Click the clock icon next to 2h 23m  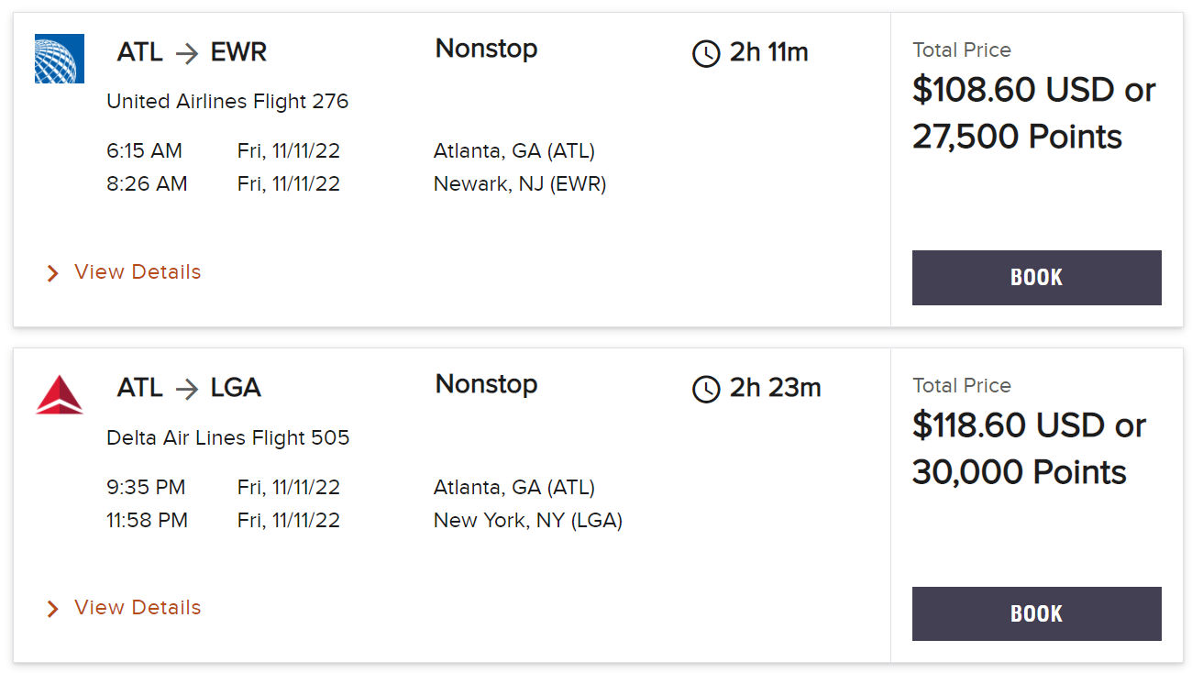[705, 390]
